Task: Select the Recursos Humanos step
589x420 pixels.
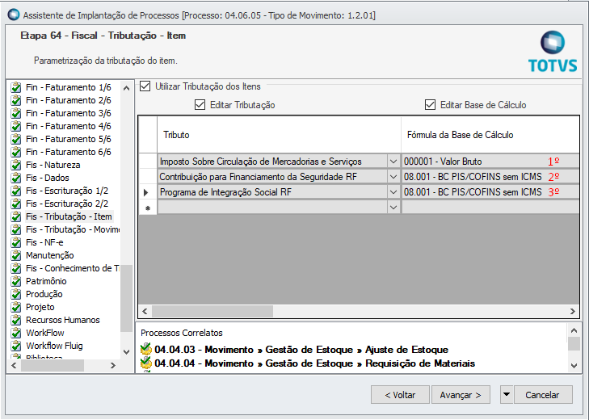Action: 63,320
